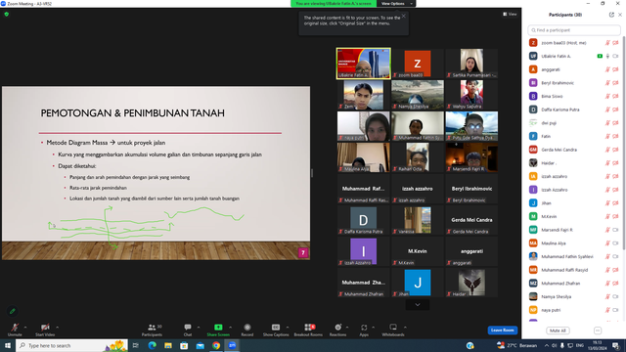This screenshot has height=352, width=626.
Task: Dismiss the shared content size notification
Action: point(404,16)
